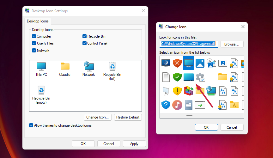This screenshot has width=273, height=158.
Task: Pick the framed picture icon
Action: (x=223, y=63)
